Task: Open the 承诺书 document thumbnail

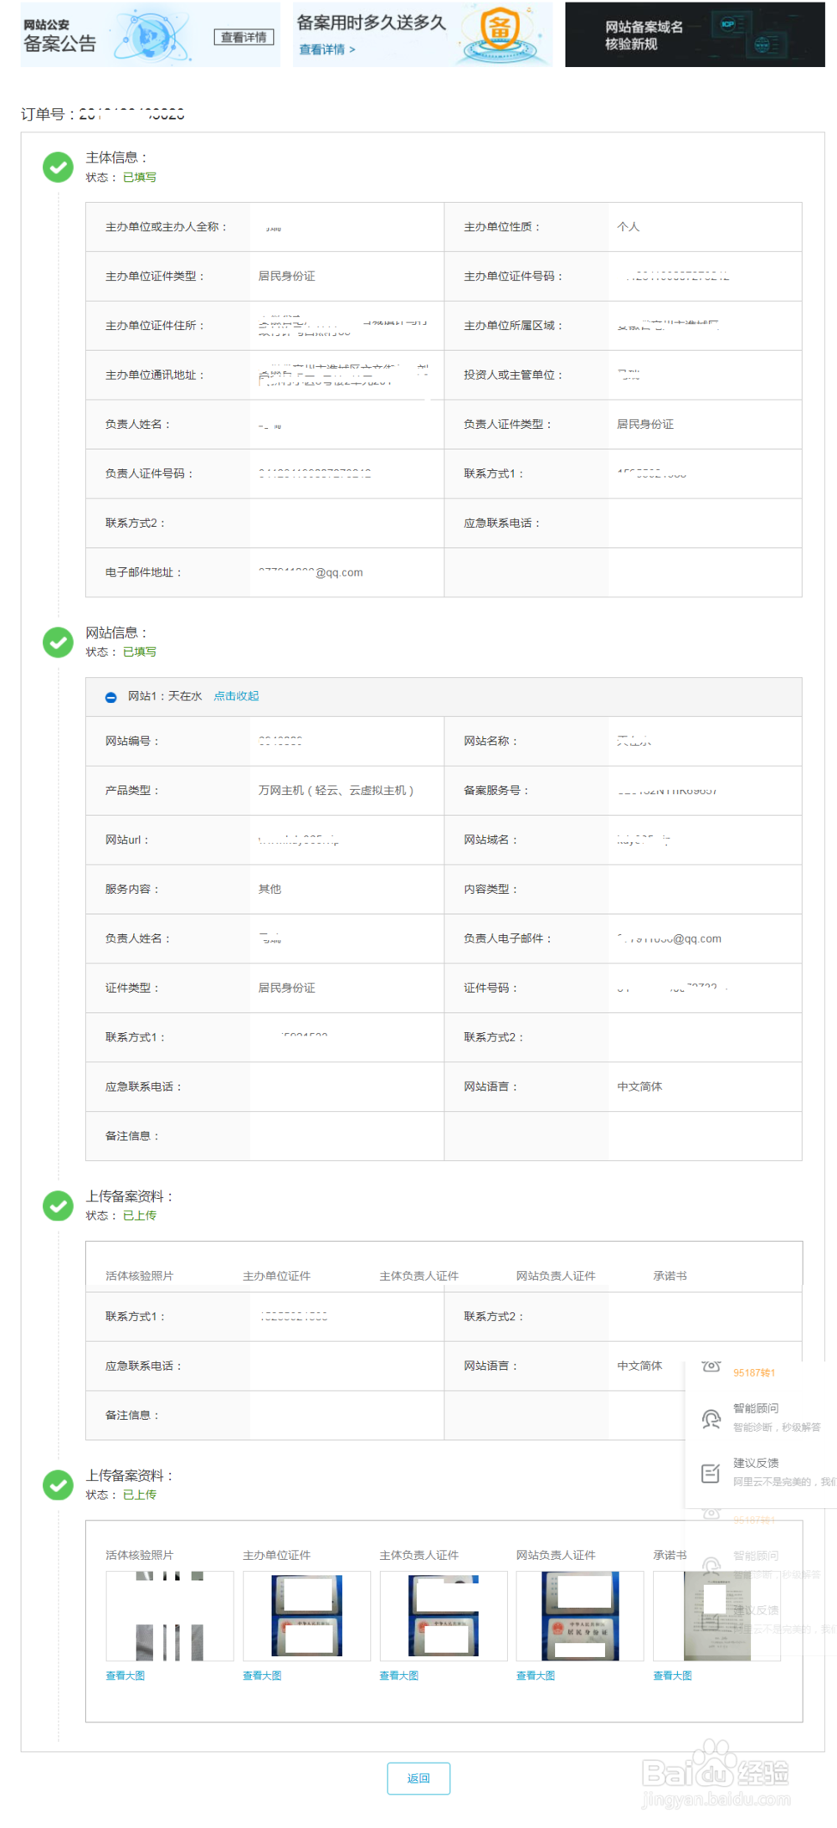Action: [716, 1616]
